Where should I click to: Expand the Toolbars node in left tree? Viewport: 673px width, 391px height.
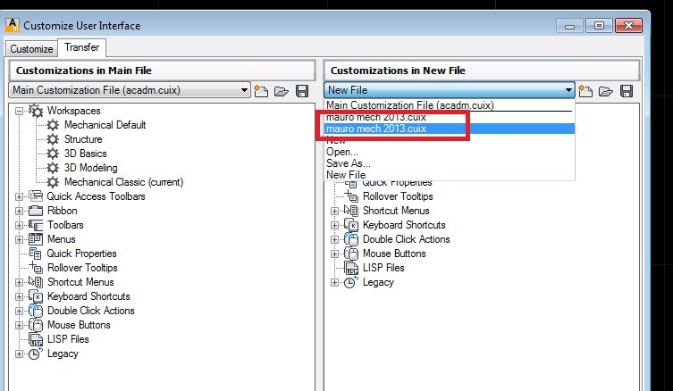click(x=19, y=225)
